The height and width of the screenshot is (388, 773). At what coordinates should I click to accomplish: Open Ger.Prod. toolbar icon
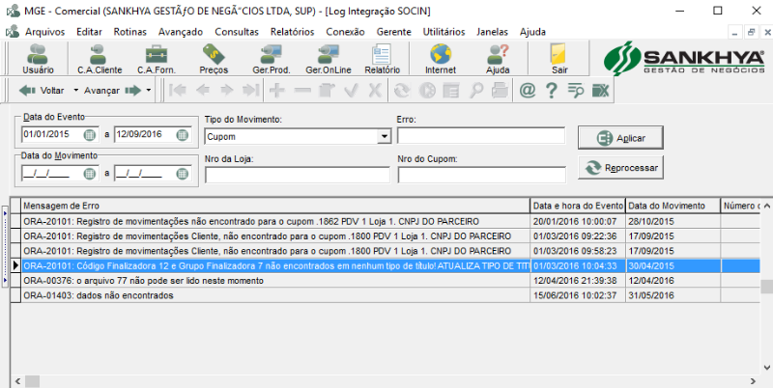[272, 58]
